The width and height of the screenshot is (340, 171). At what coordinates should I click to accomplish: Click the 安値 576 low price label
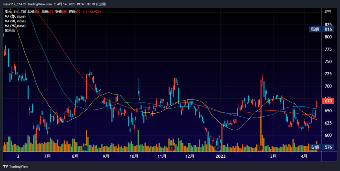point(321,147)
